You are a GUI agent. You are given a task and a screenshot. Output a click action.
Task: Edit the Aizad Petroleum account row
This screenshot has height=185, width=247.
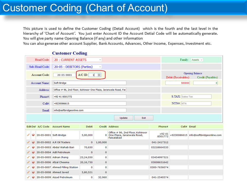pos(28,177)
